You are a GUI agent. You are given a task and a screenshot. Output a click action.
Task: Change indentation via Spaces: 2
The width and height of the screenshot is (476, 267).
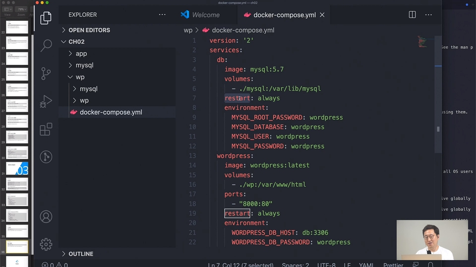pos(295,265)
